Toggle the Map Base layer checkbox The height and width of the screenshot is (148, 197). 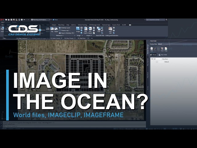click(155, 59)
